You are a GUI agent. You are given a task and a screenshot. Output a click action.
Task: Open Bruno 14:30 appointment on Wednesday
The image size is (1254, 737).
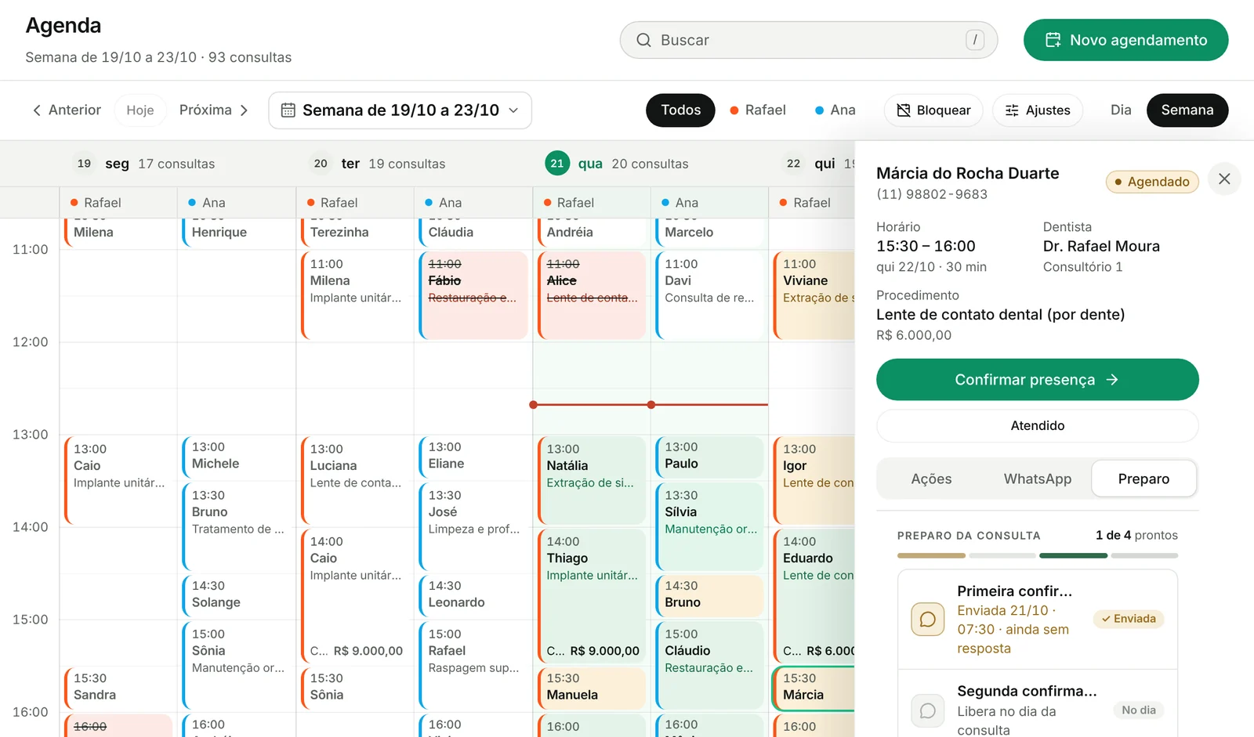710,594
